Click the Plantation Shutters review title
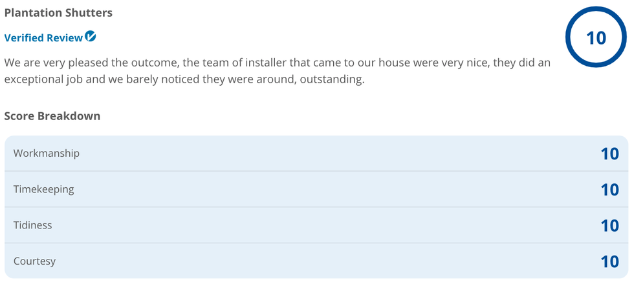The image size is (634, 284). 58,13
